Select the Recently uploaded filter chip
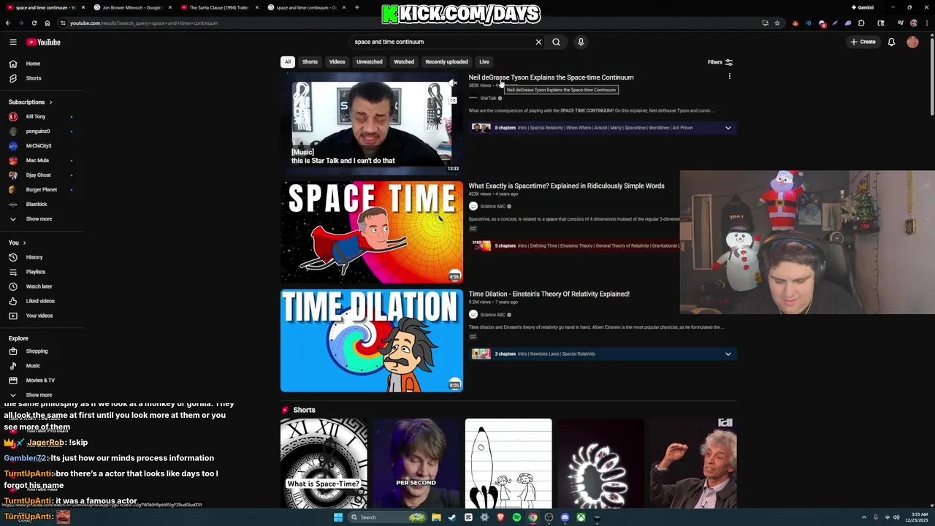This screenshot has width=935, height=526. pos(446,62)
